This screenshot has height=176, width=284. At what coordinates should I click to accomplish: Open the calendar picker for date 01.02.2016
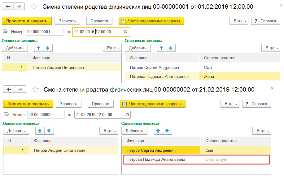[126, 32]
